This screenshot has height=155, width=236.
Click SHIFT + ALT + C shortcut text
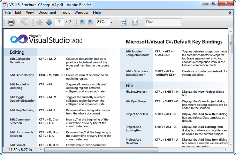165,114
